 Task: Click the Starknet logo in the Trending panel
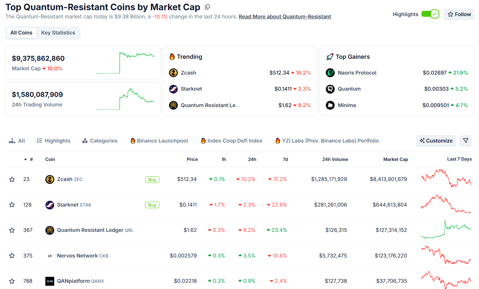173,89
